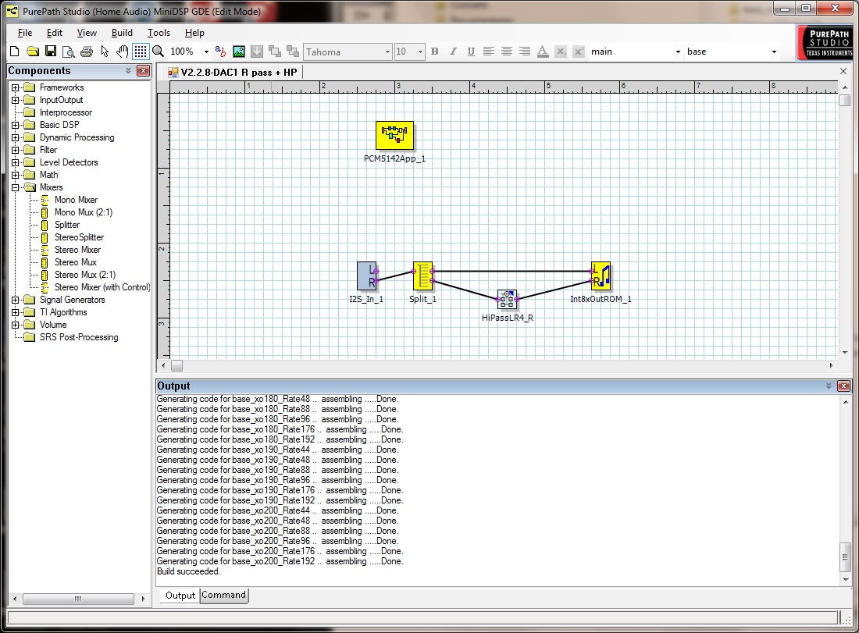Click the Components panel pin chevron

coord(128,71)
